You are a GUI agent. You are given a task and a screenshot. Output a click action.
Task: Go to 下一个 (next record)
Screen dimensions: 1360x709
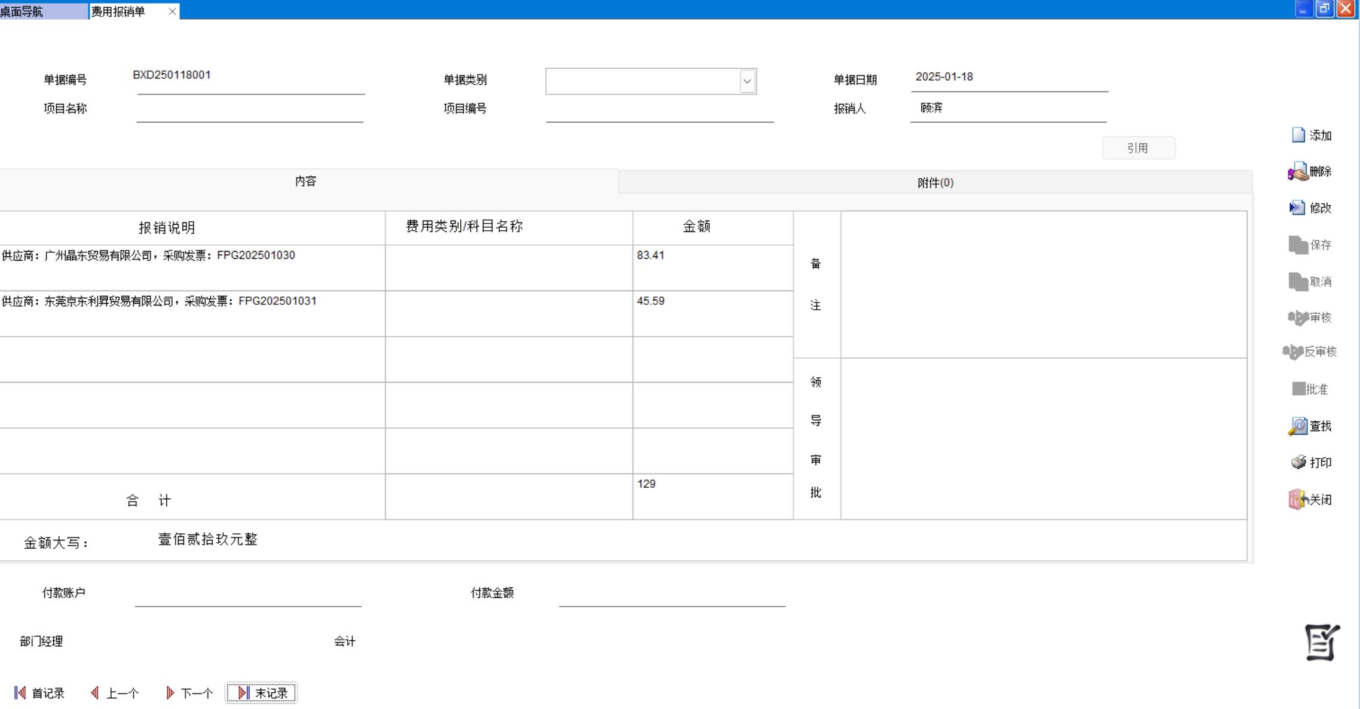click(190, 693)
